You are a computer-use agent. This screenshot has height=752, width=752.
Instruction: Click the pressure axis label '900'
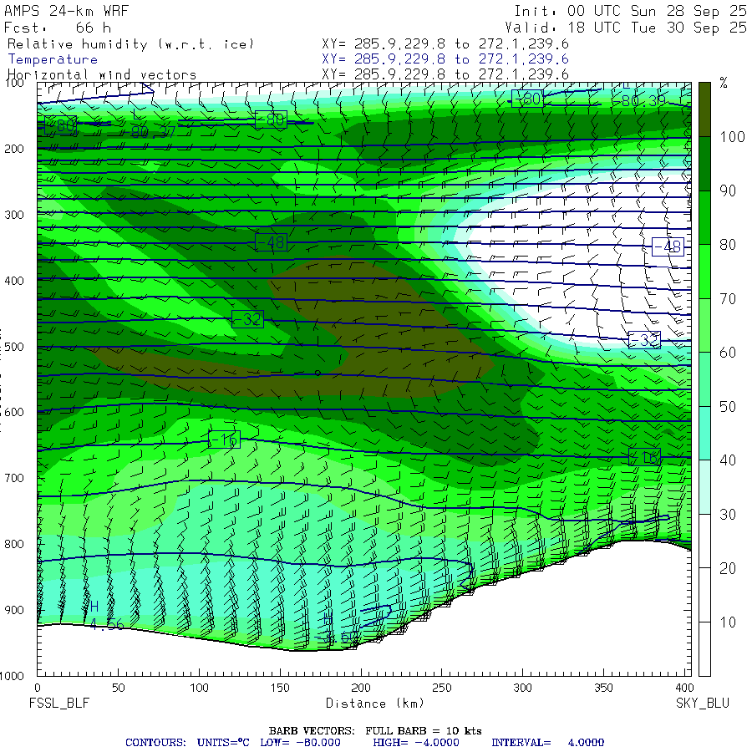tap(14, 610)
